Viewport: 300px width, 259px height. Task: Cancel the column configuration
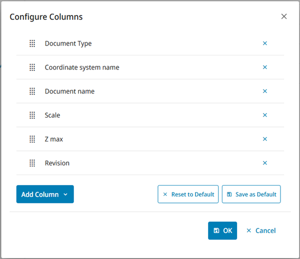[261, 230]
